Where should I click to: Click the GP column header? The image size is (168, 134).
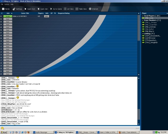pos(51,13)
